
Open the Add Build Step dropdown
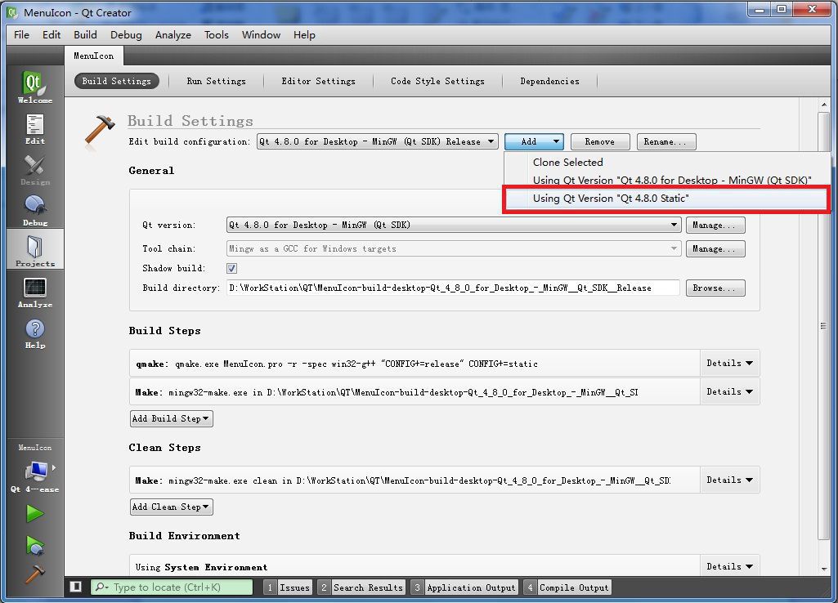171,418
